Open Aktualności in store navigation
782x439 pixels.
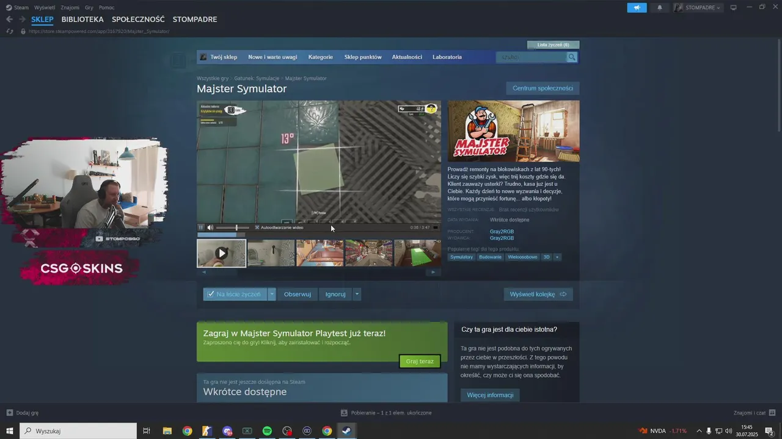pos(407,57)
